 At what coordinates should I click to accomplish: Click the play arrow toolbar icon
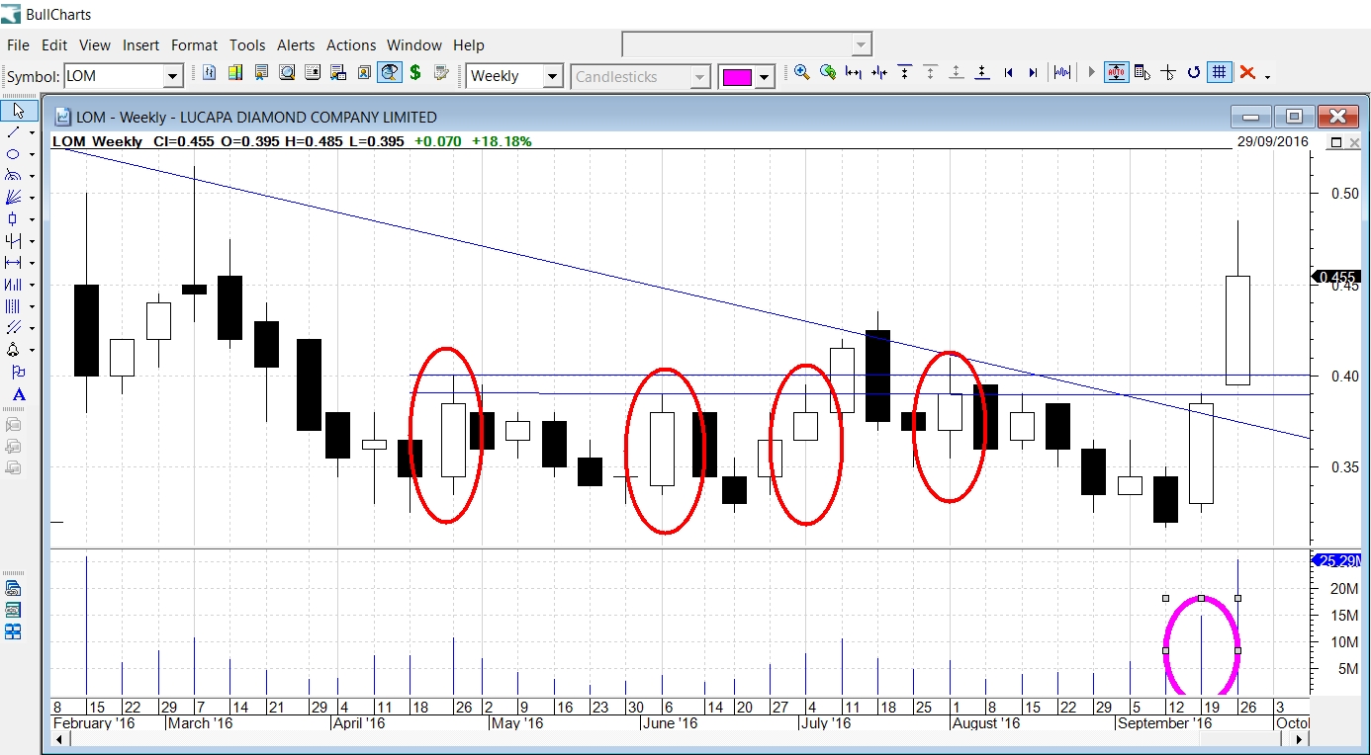(x=1091, y=72)
